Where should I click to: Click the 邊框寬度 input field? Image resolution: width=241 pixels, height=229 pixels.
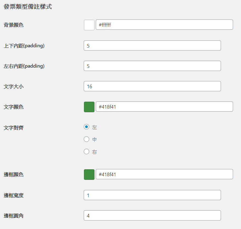pyautogui.click(x=152, y=195)
